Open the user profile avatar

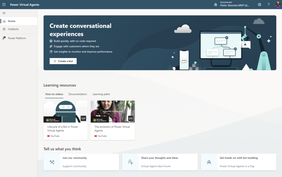tap(278, 4)
